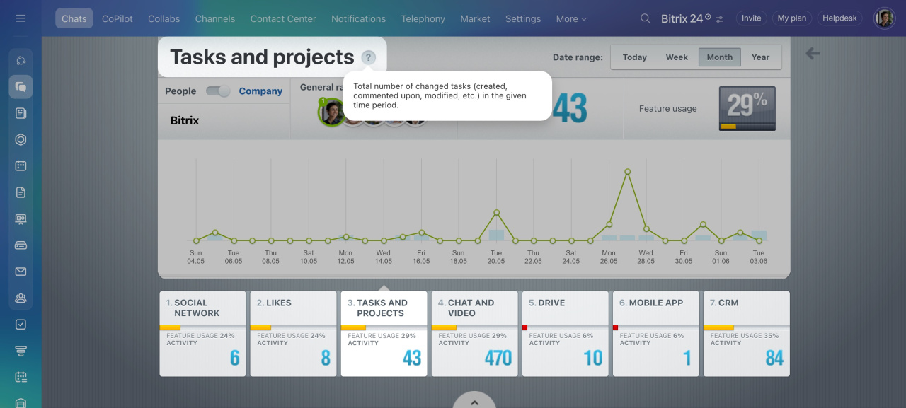
Task: Select the Year date range
Action: coord(760,57)
